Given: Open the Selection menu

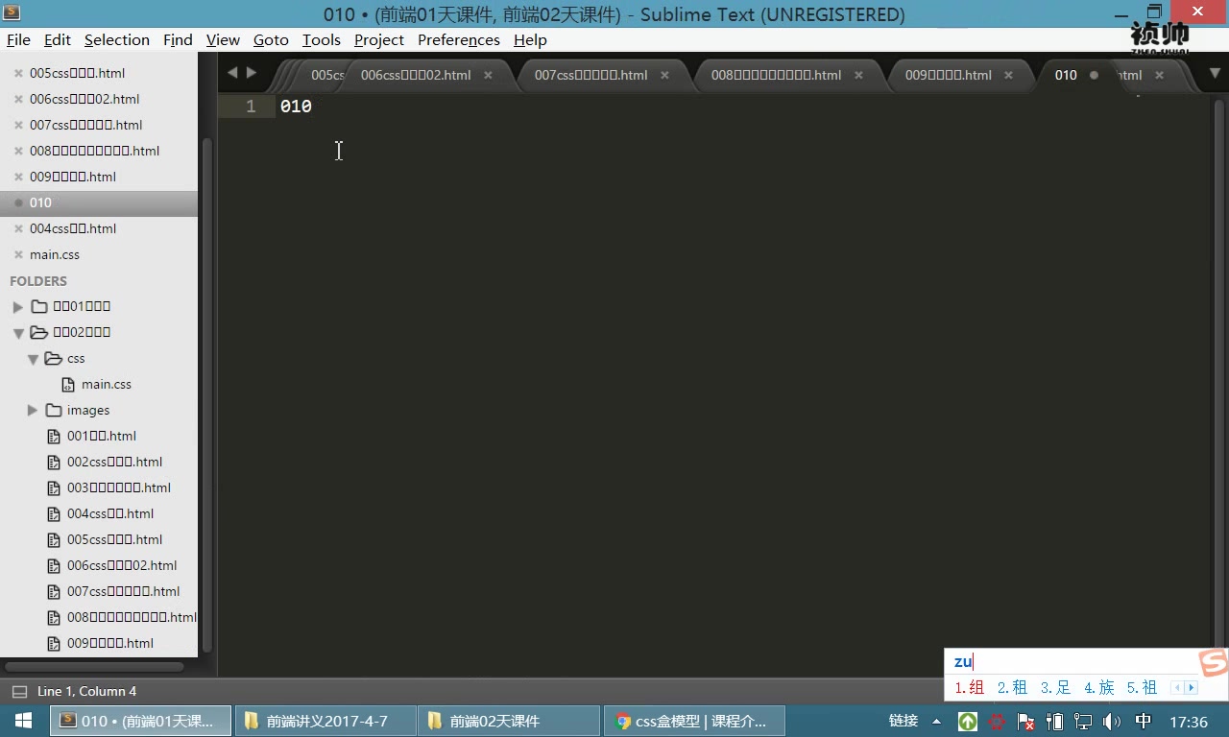Looking at the screenshot, I should 117,39.
